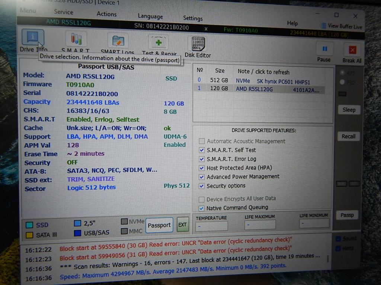Launch the Disk Editor icon
381x285 pixels.
click(198, 44)
